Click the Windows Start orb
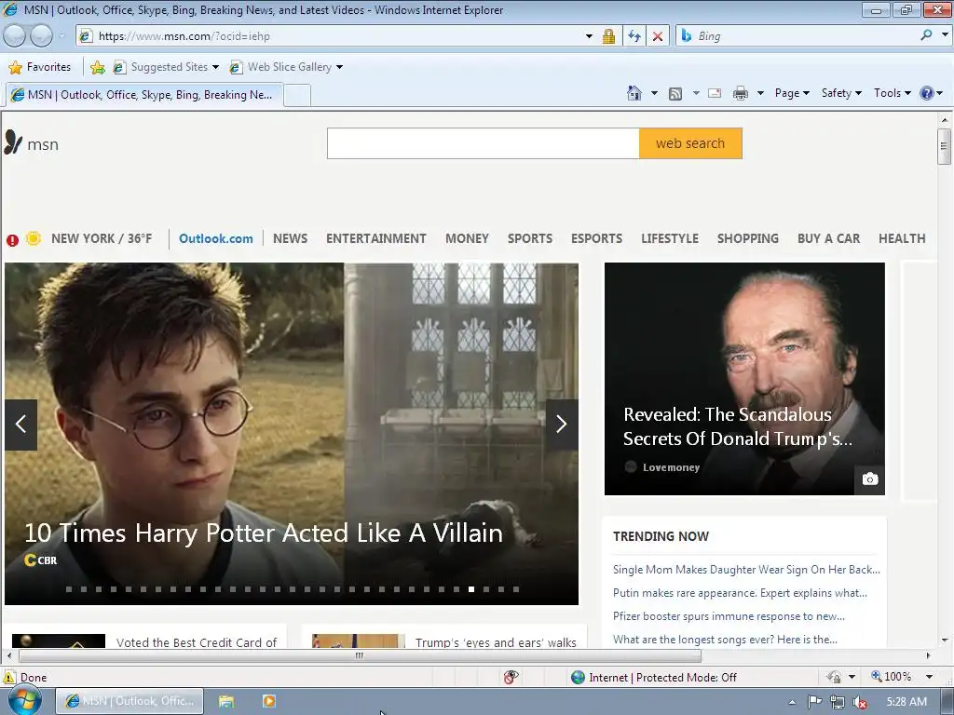The height and width of the screenshot is (715, 954). [25, 700]
